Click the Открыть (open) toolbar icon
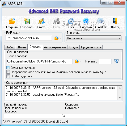The image size is (127, 126). pyautogui.click(x=12, y=21)
